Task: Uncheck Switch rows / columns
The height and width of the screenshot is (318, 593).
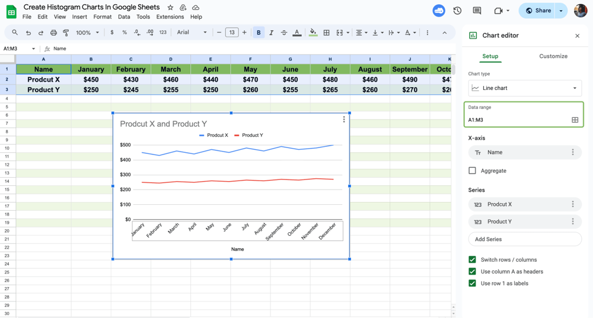Action: (473, 259)
